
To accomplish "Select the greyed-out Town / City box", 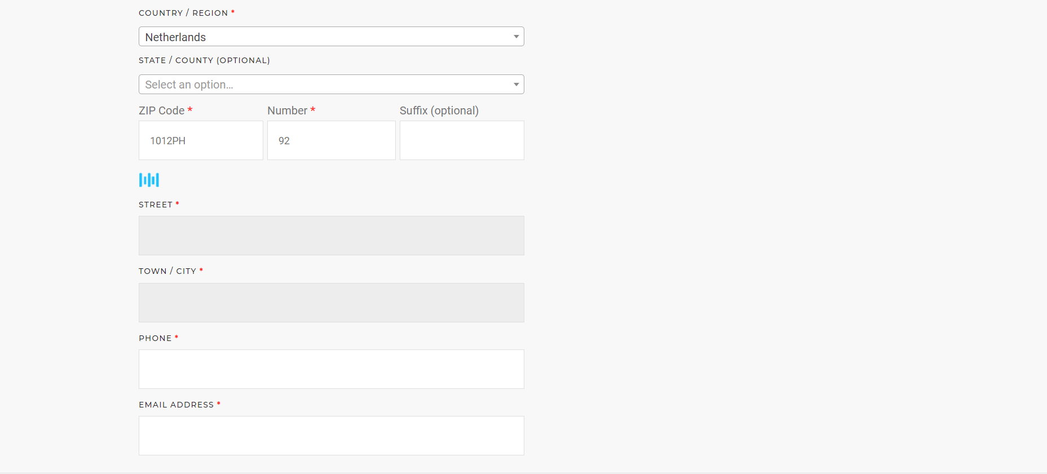I will pyautogui.click(x=331, y=303).
